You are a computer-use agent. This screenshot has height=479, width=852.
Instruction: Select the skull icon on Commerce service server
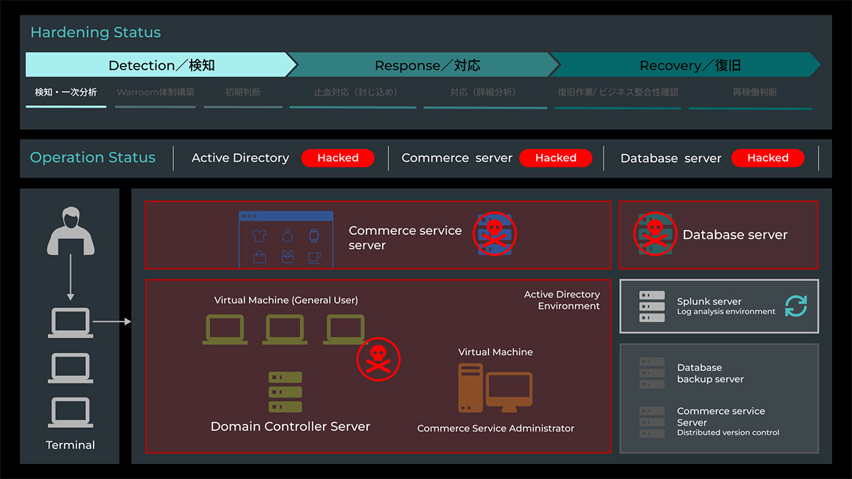point(494,233)
